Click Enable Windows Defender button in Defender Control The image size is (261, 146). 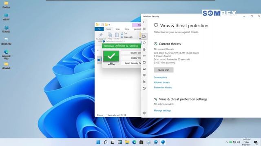tap(131, 58)
